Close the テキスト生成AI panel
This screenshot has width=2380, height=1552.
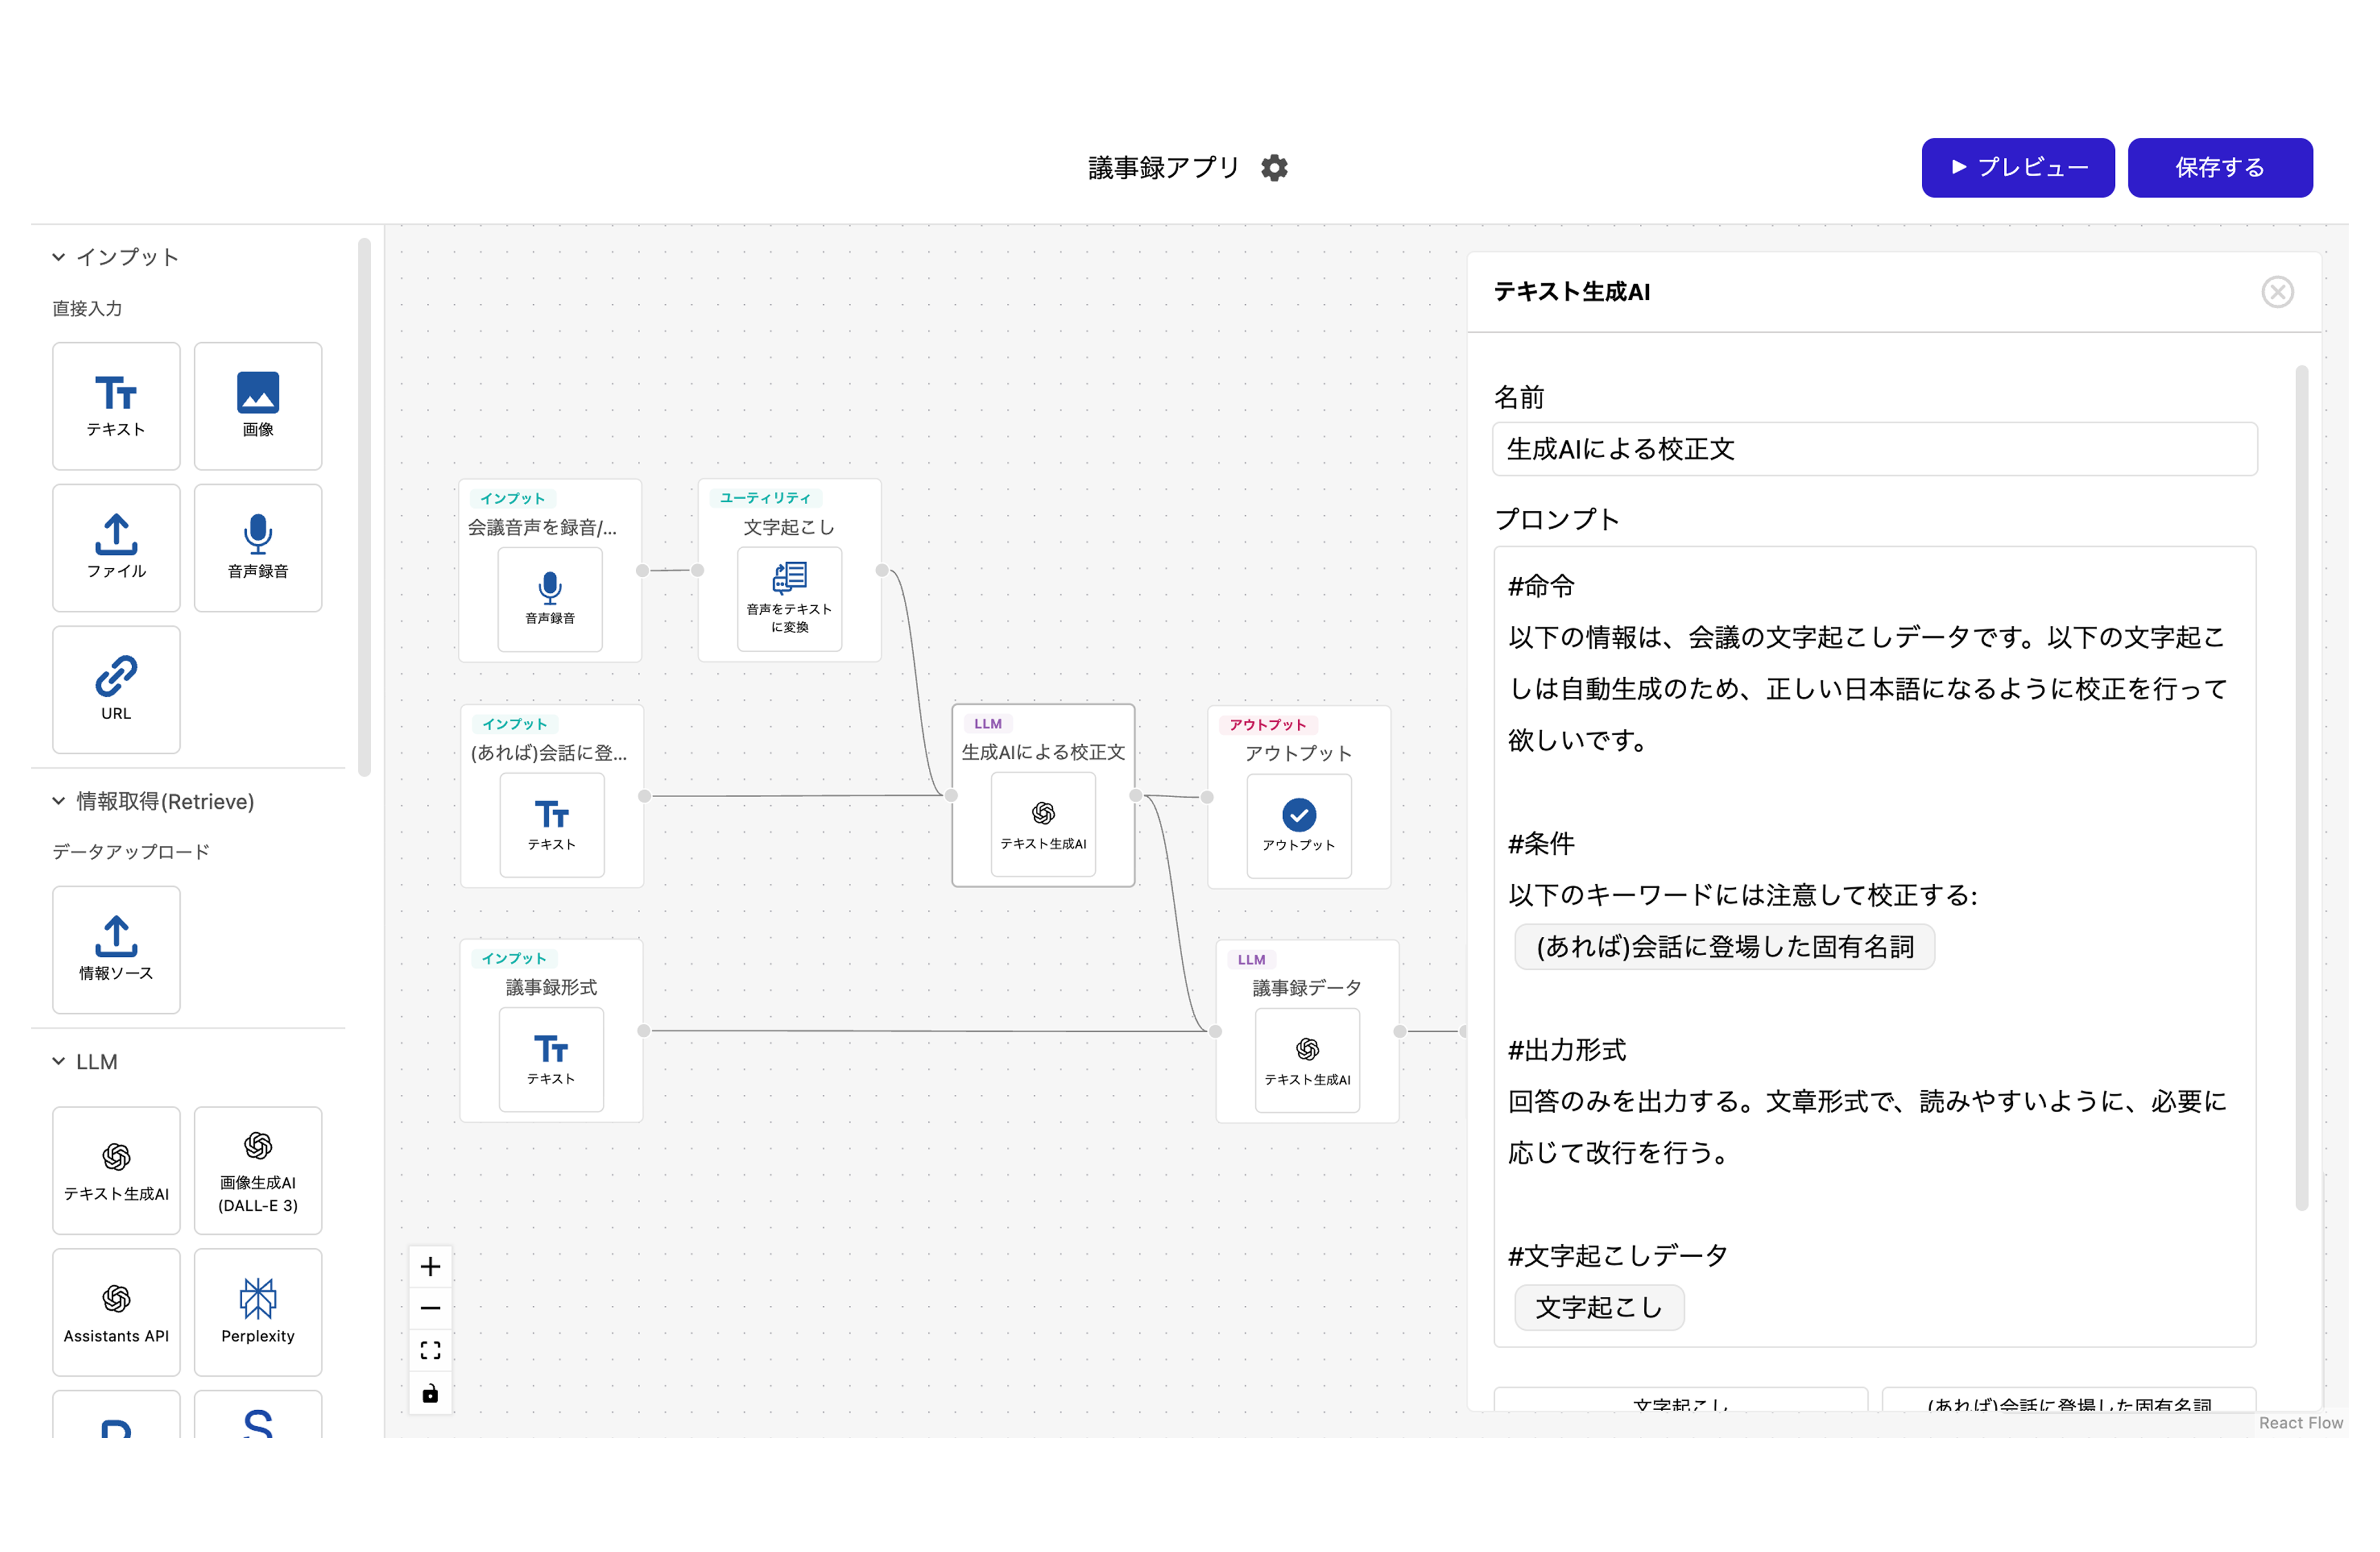[x=2277, y=292]
